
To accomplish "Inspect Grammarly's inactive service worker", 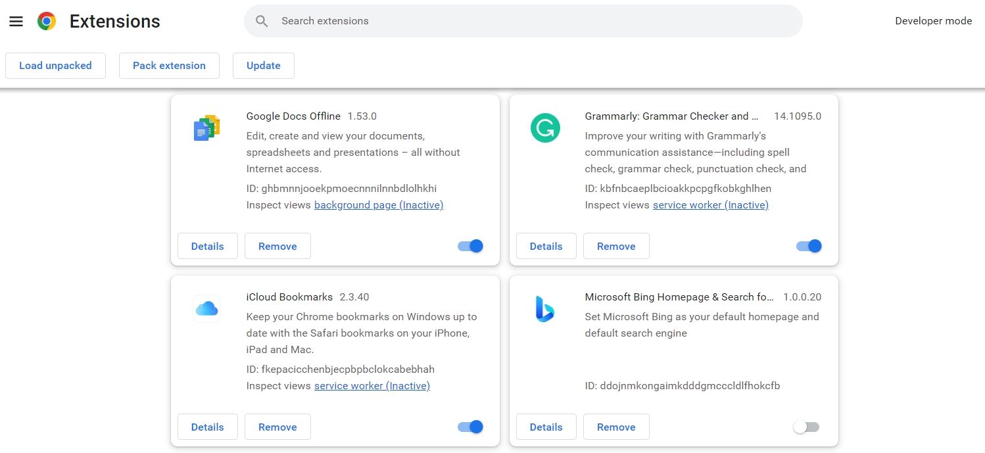I will (710, 204).
